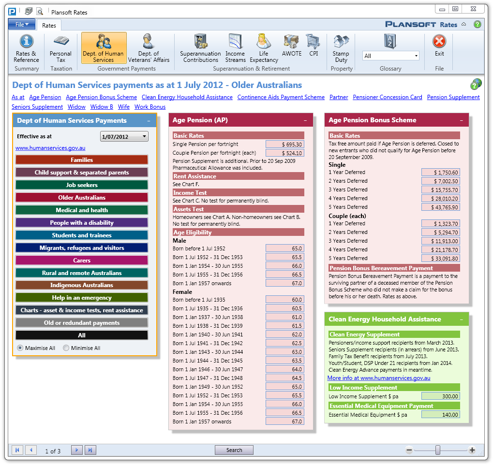This screenshot has width=493, height=465.
Task: Click the Glossary A-Z book icon
Action: point(390,41)
